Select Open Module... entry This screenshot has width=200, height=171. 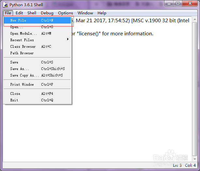pyautogui.click(x=37, y=33)
